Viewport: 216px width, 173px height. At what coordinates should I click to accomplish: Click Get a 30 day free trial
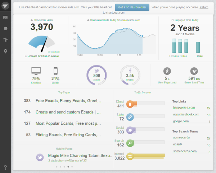[132, 7]
